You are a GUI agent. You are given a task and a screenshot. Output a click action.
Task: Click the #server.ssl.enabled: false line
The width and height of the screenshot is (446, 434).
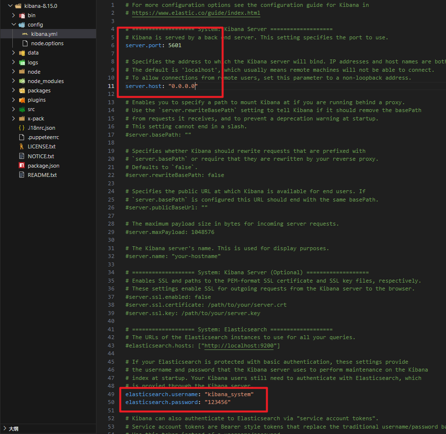point(168,297)
